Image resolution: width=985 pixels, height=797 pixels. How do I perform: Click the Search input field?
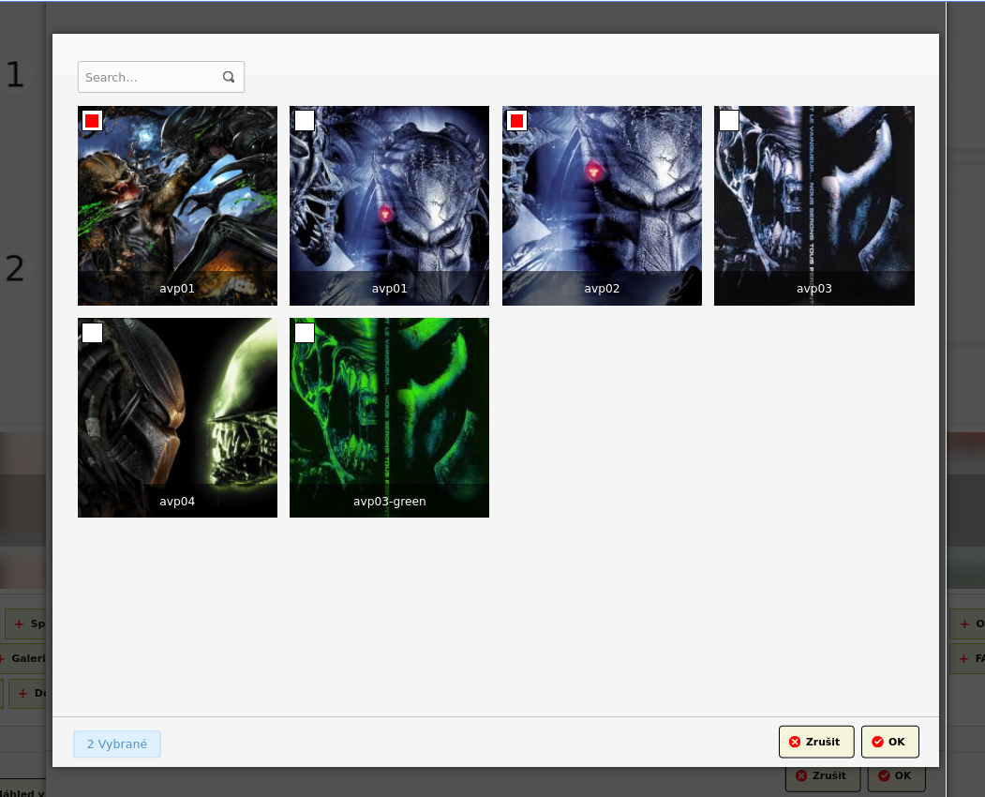point(161,77)
